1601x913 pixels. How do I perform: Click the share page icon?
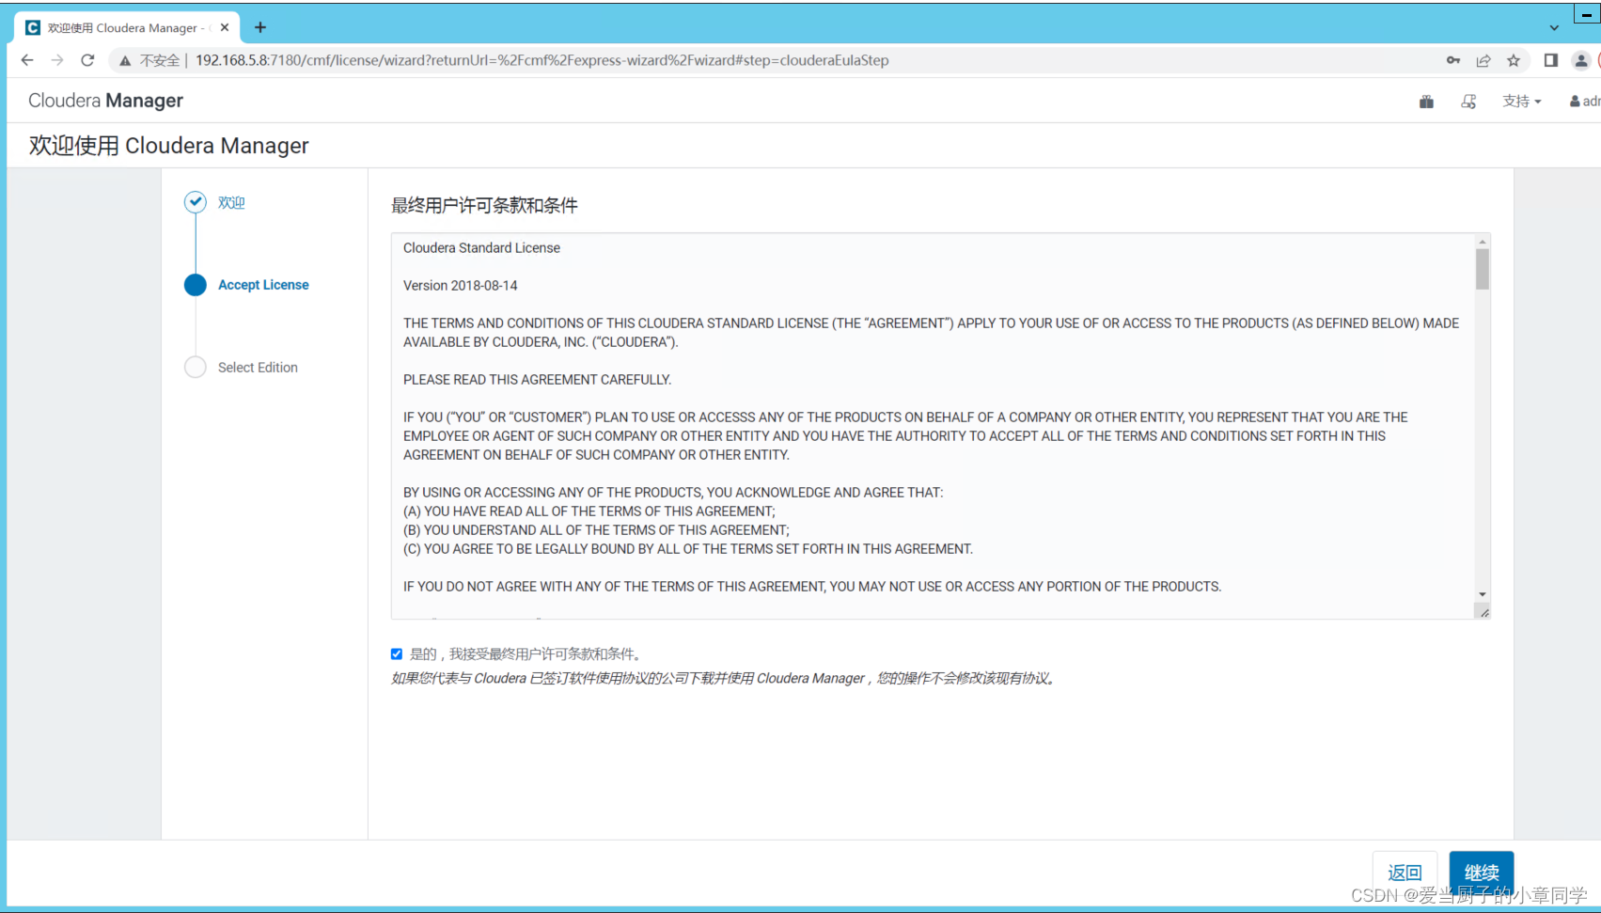1483,60
